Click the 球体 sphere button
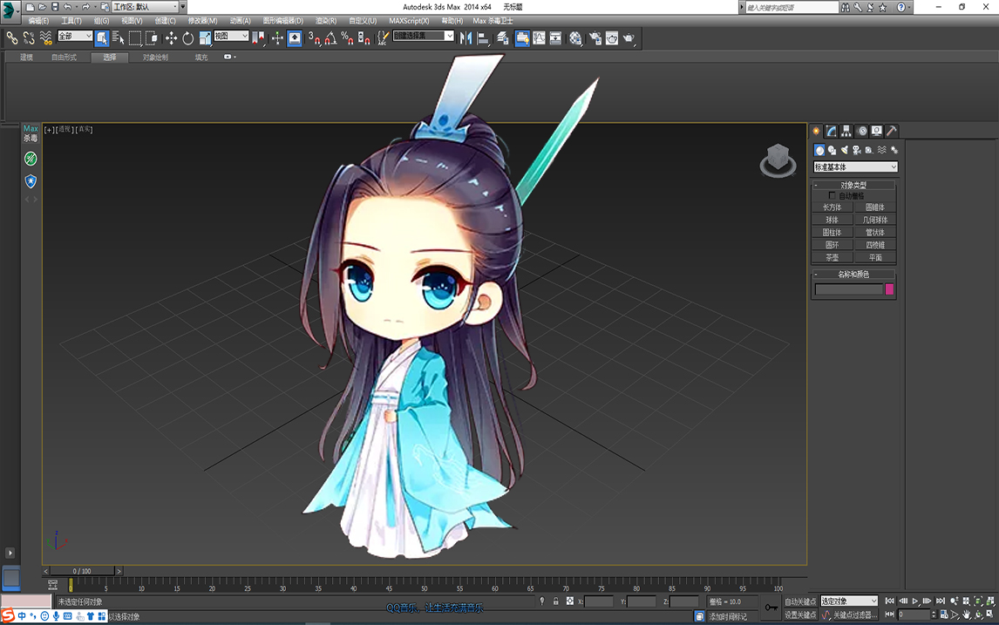Screen dimensions: 999x625 coord(832,220)
